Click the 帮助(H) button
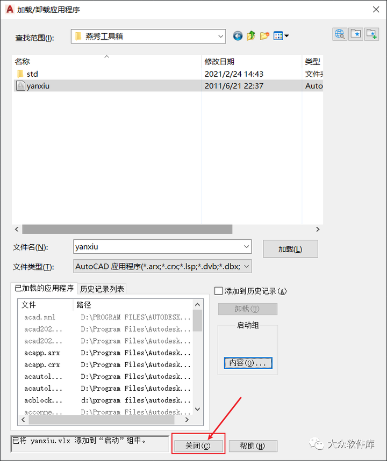The image size is (387, 461). point(253,446)
